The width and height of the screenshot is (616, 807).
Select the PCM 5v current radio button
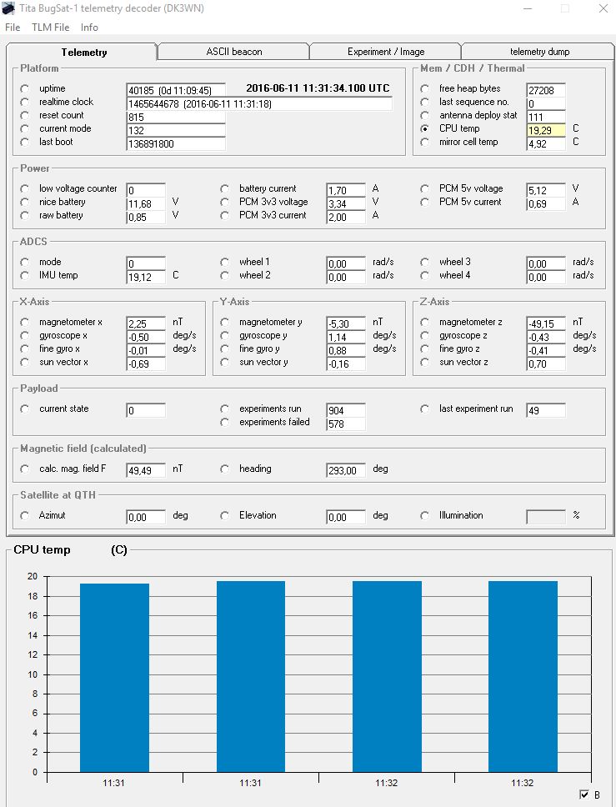[x=424, y=203]
